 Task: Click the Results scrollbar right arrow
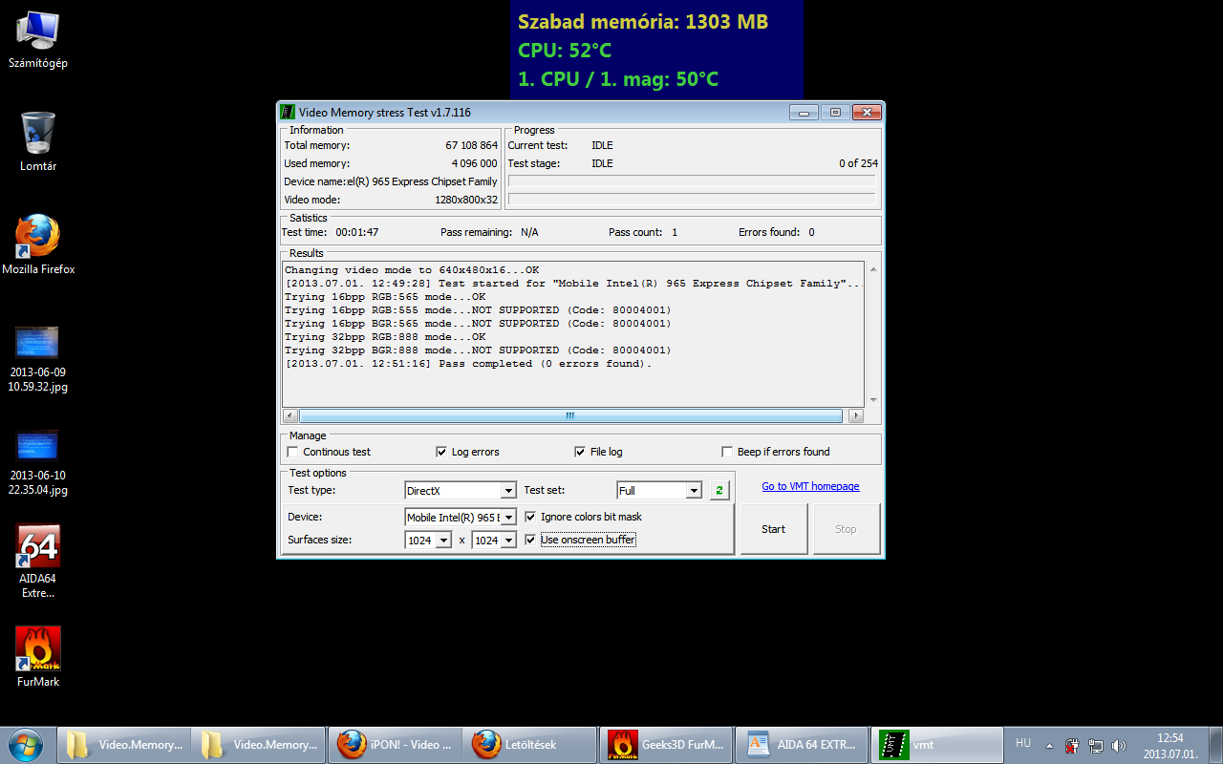click(855, 415)
